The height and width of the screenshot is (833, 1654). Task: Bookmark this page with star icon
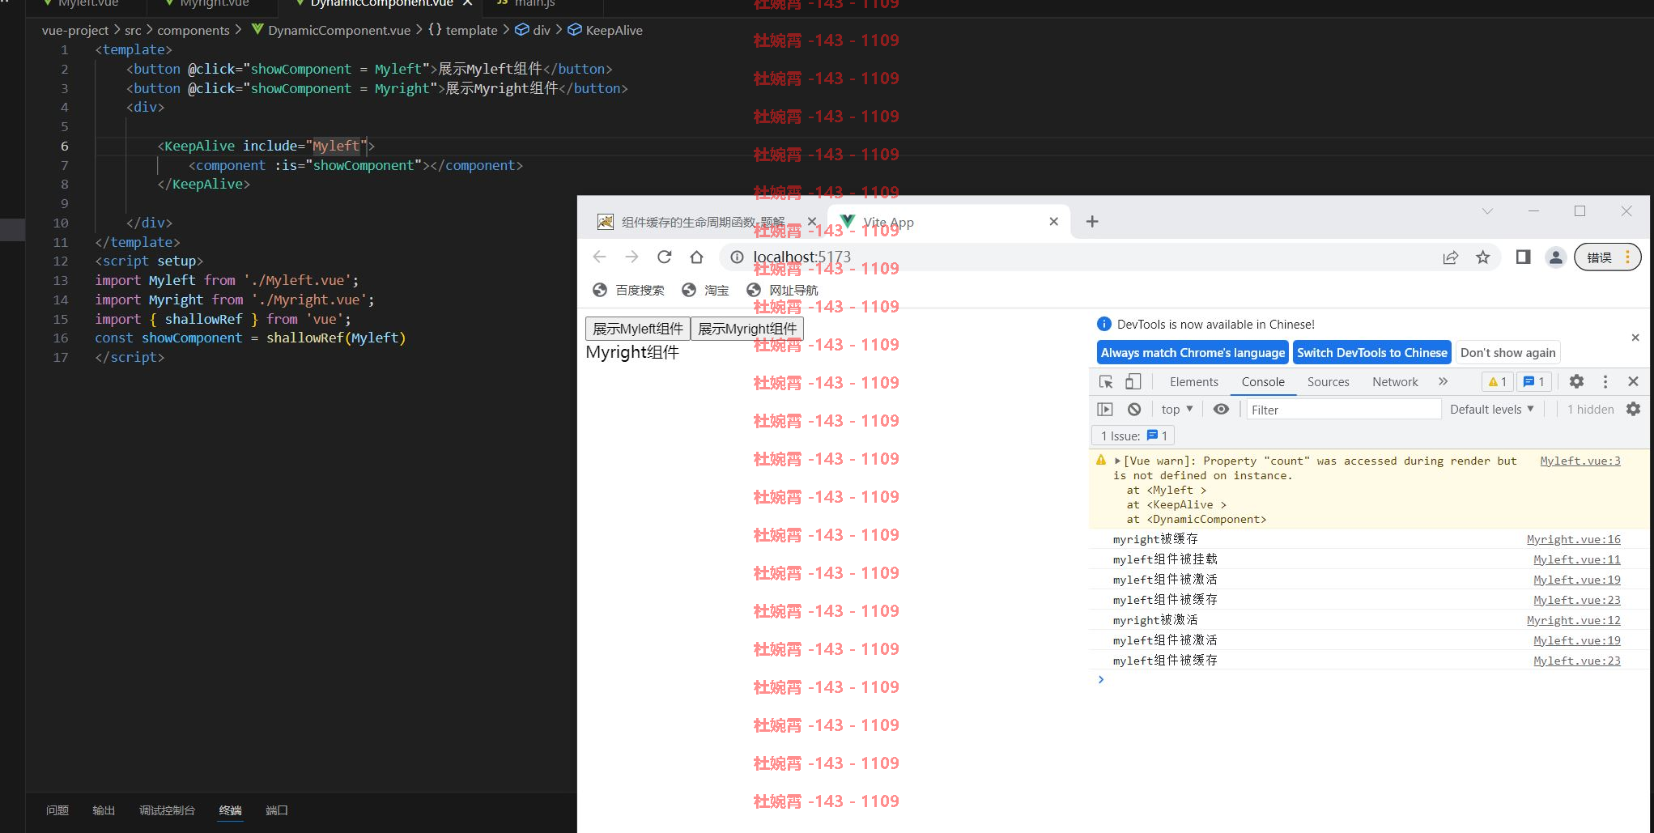tap(1482, 257)
